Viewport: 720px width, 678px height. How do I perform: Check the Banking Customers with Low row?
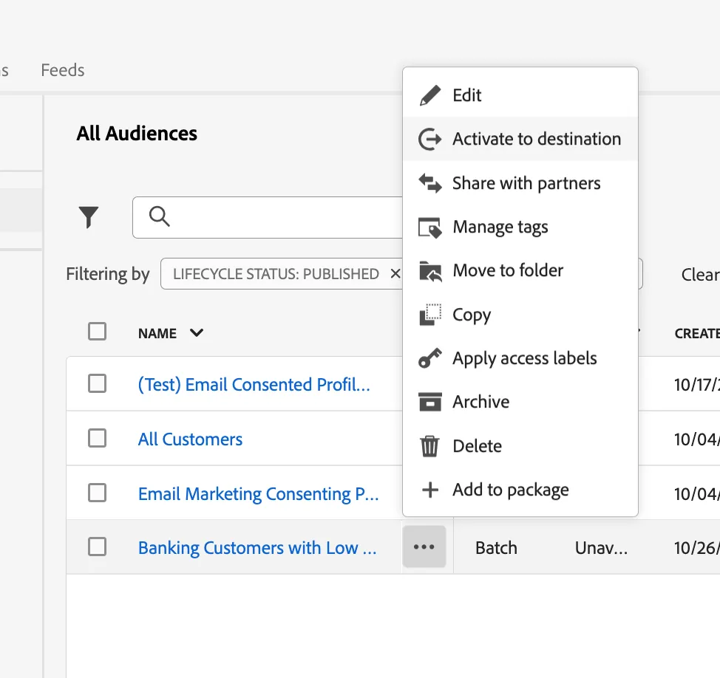pos(98,547)
